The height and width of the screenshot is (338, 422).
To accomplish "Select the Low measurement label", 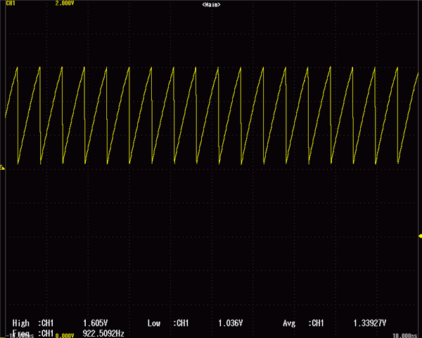I will (x=154, y=323).
